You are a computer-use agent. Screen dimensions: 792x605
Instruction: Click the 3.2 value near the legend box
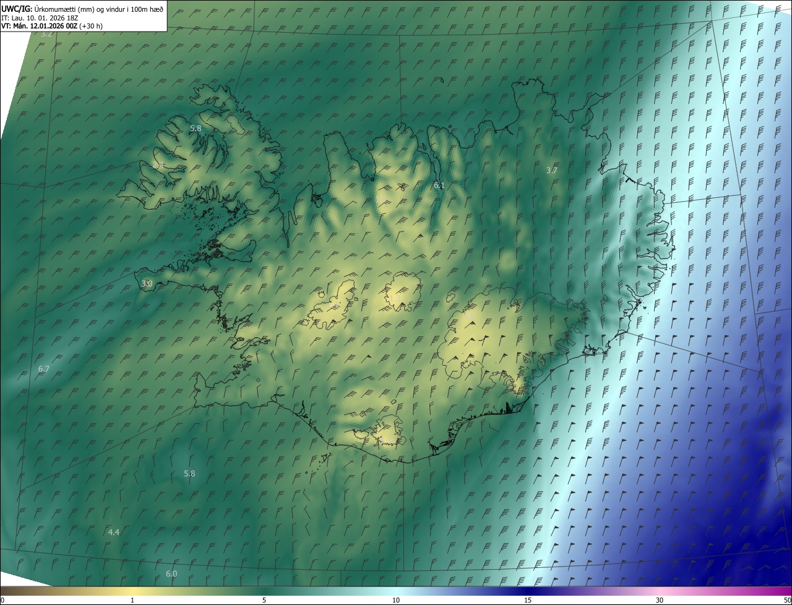pos(46,34)
